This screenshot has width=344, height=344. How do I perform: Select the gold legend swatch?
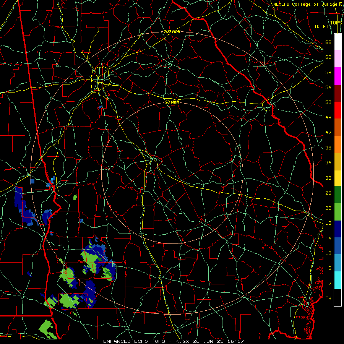338,162
